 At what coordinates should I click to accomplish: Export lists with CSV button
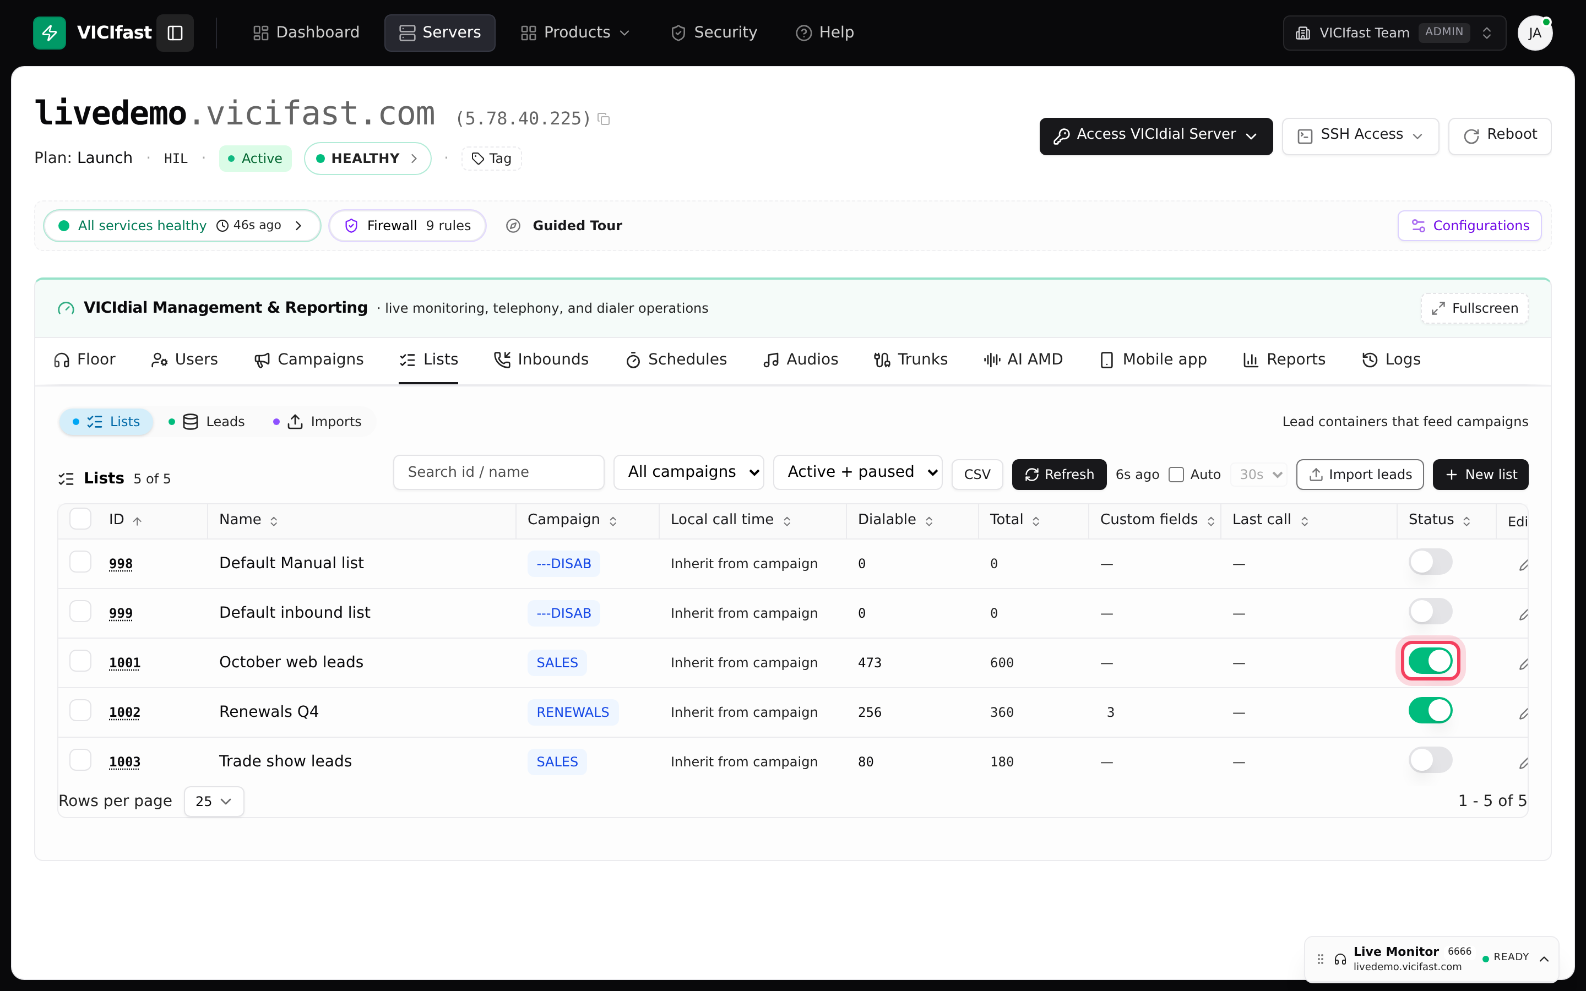pyautogui.click(x=977, y=475)
